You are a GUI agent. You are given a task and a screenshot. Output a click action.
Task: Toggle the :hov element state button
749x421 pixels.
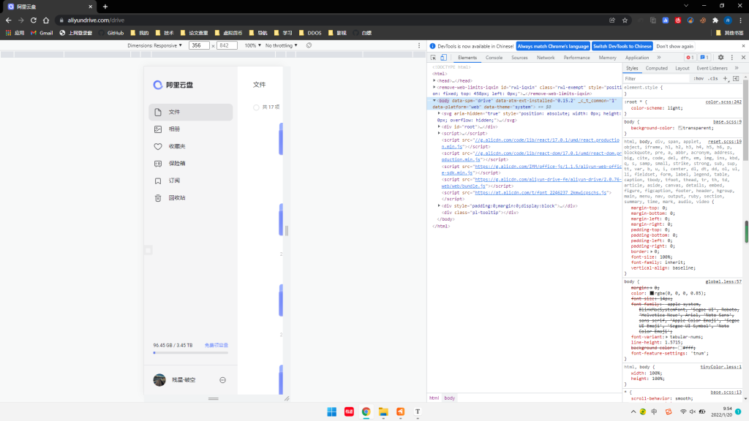tap(699, 79)
